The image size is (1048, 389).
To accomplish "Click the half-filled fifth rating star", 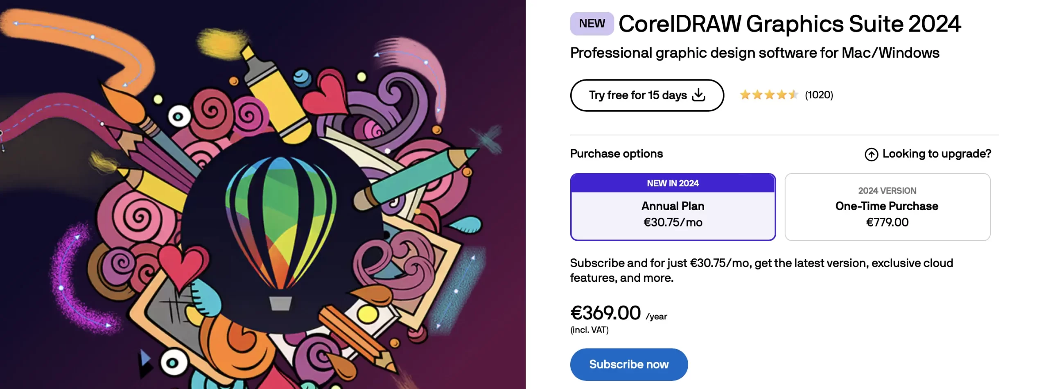I will click(793, 95).
